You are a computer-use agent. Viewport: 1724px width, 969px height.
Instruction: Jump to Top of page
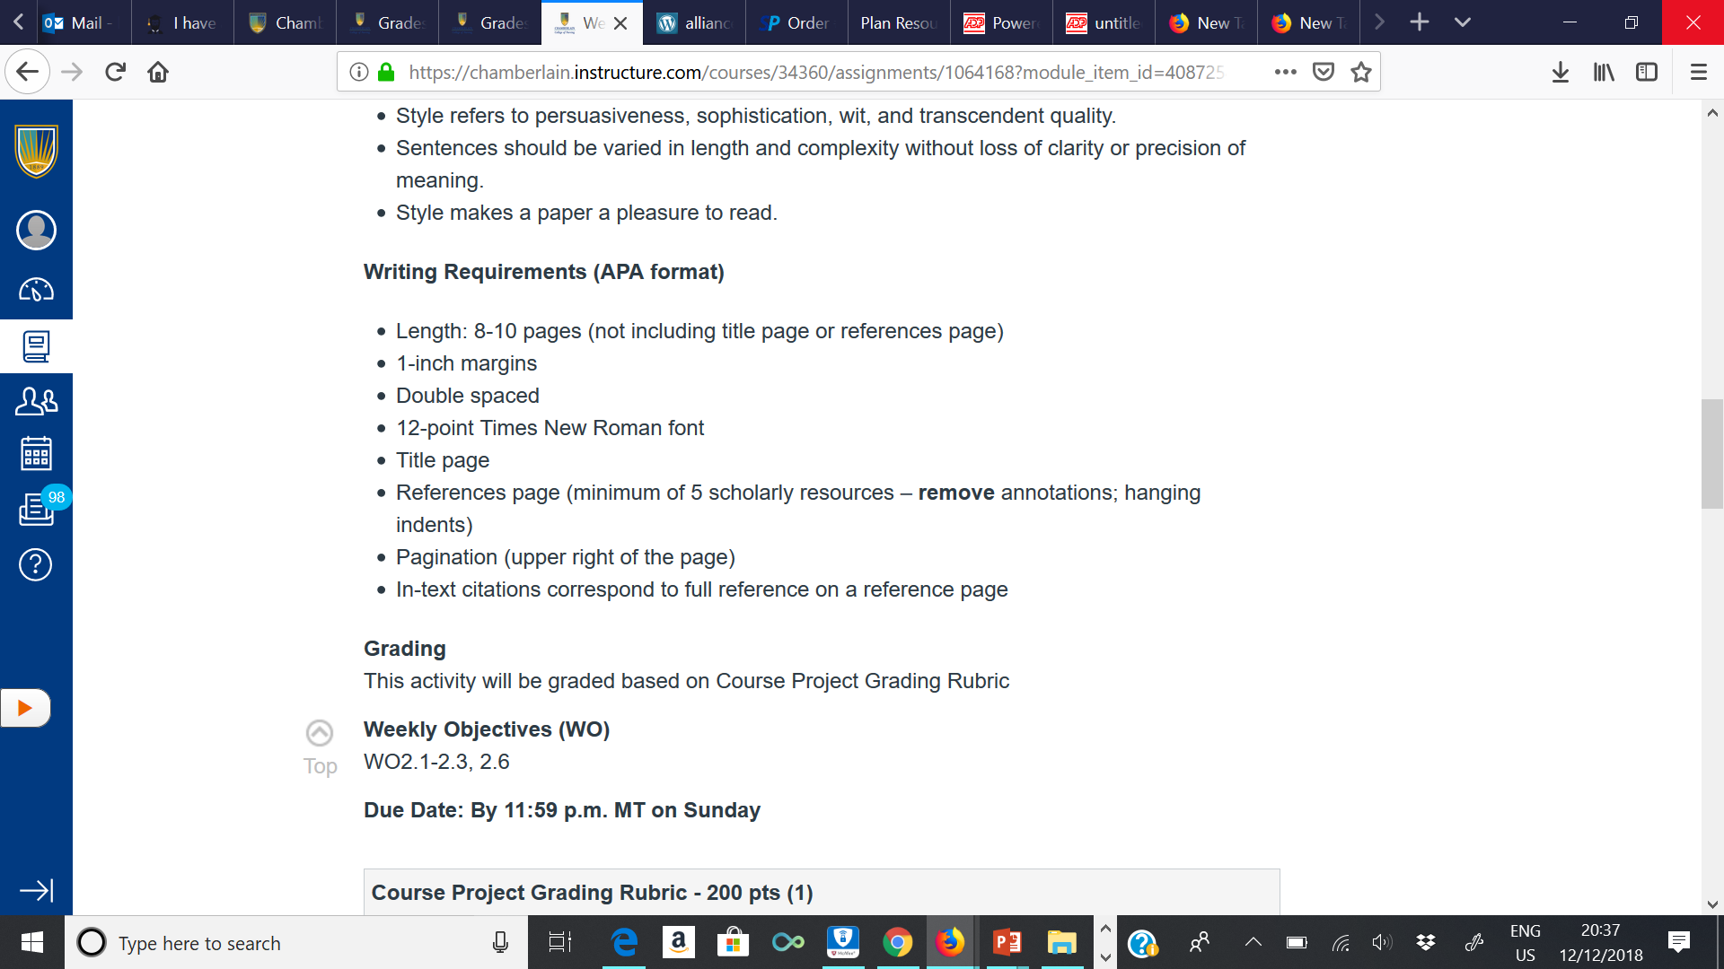click(320, 746)
